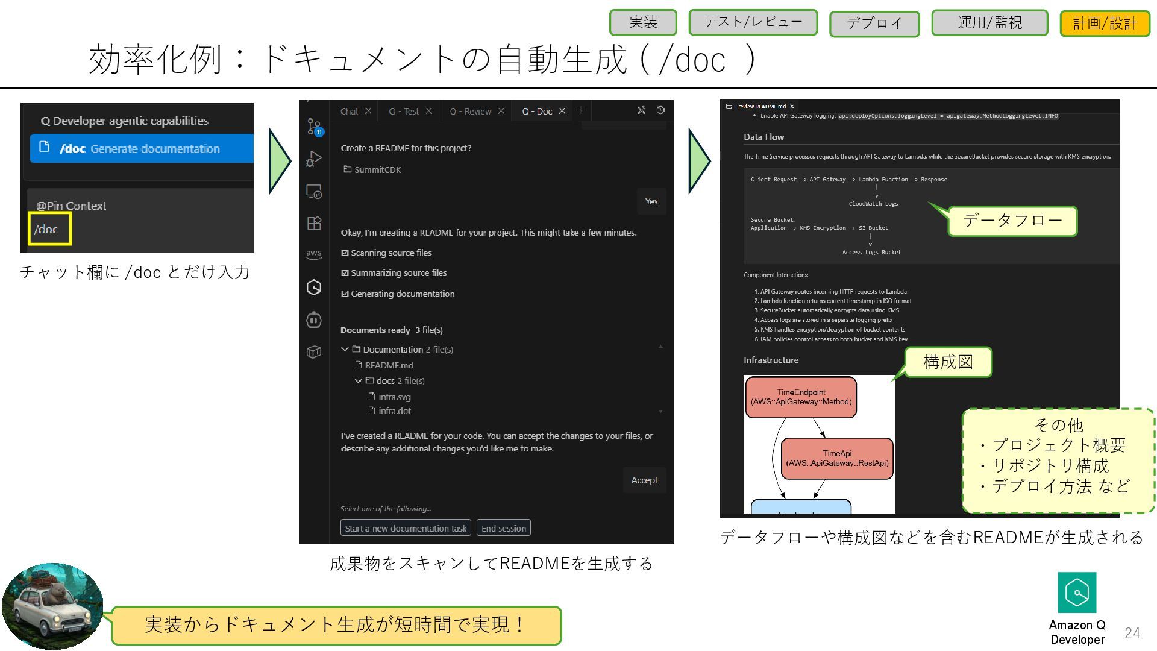Click the file icon beside README.md
Viewport: 1157px width, 651px height.
359,365
